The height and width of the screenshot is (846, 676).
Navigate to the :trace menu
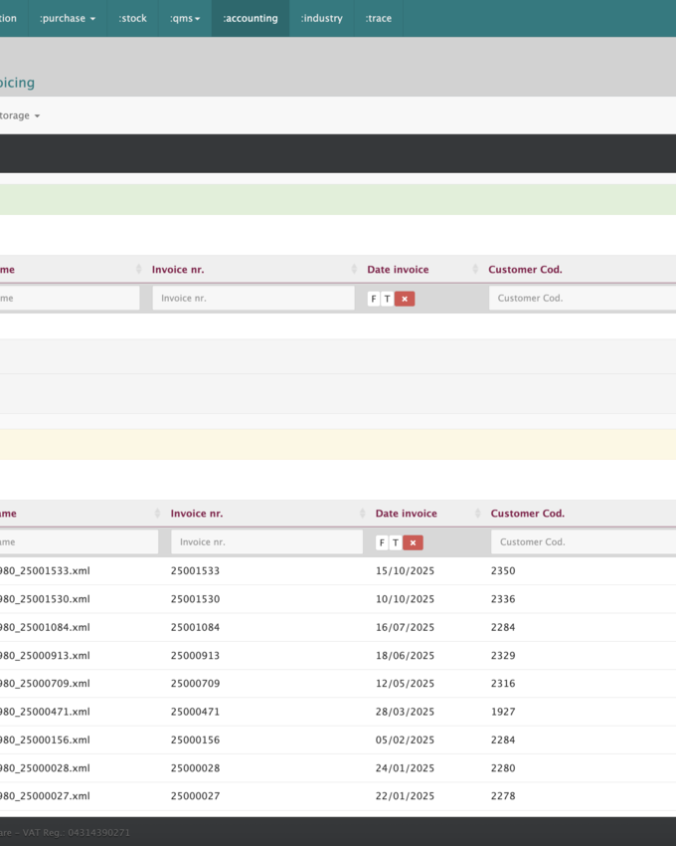[378, 18]
